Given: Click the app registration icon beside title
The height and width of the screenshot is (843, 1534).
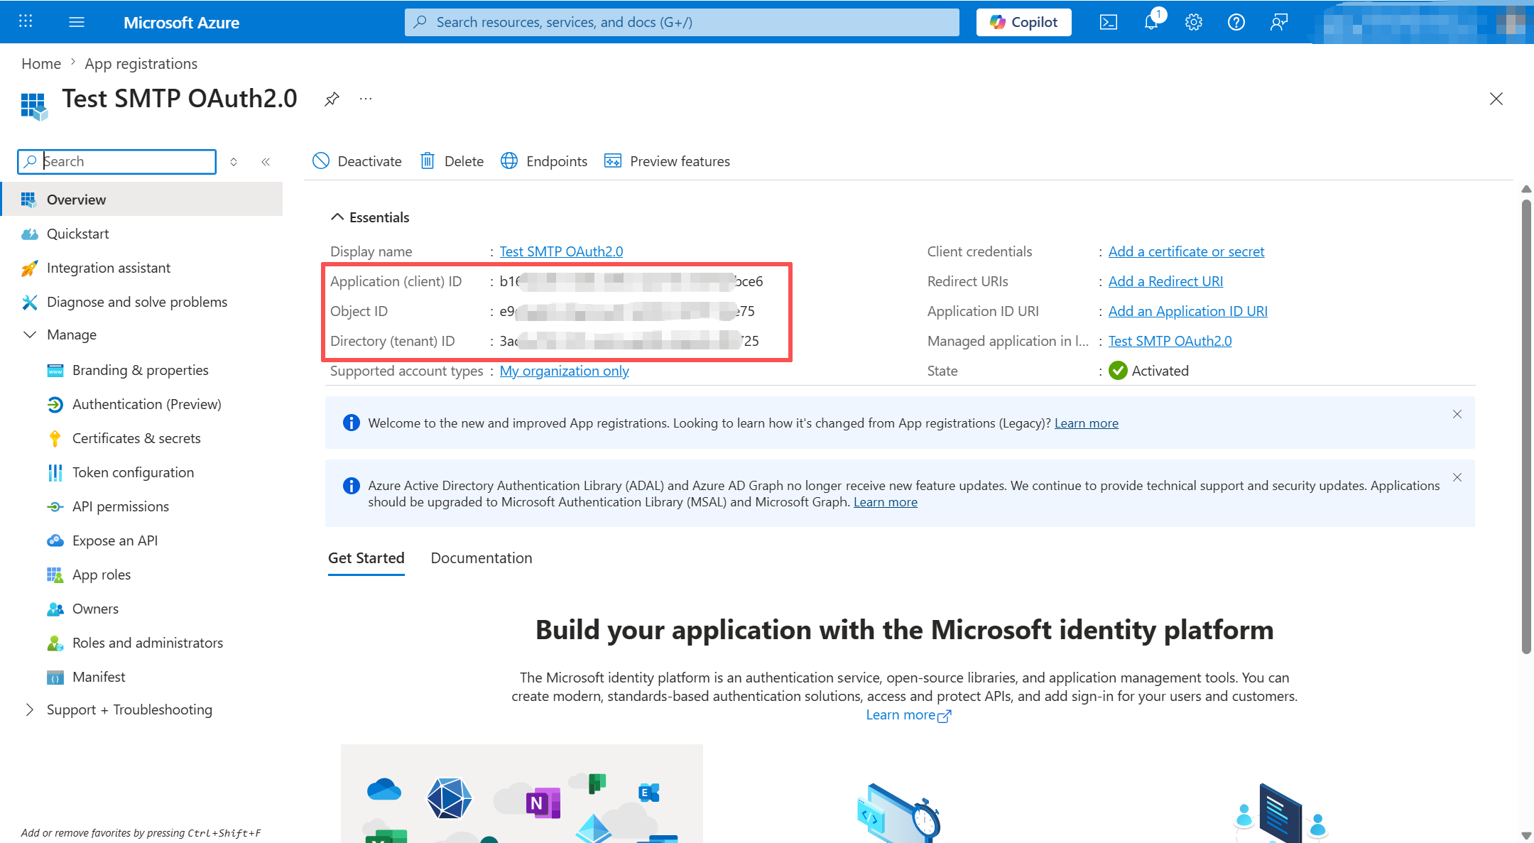Looking at the screenshot, I should (34, 107).
